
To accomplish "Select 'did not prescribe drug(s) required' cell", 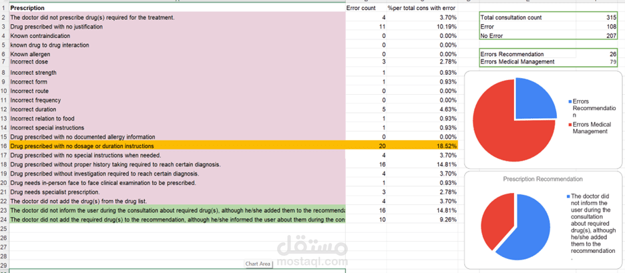I will 178,17.
